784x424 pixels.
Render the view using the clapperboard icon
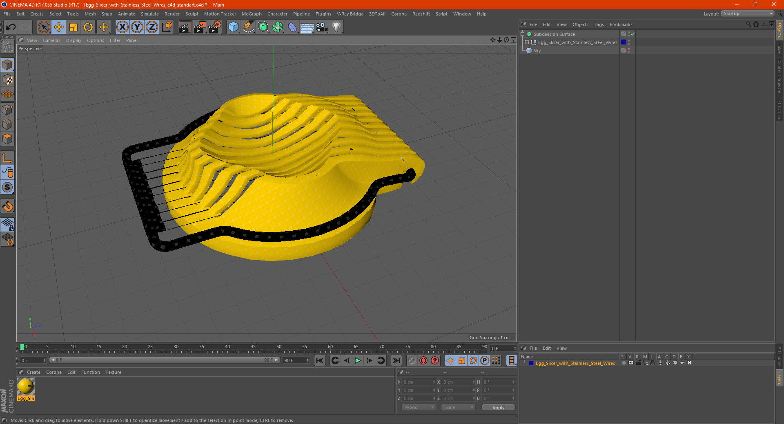[185, 27]
